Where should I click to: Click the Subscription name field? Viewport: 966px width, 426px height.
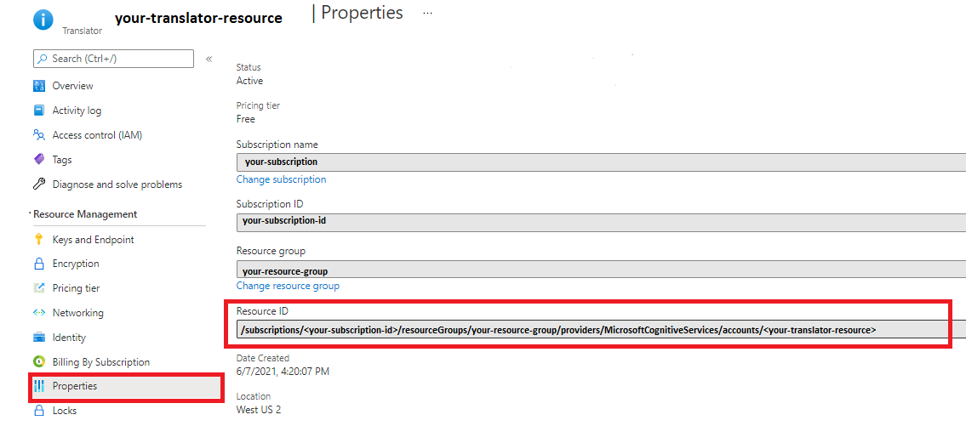(601, 162)
